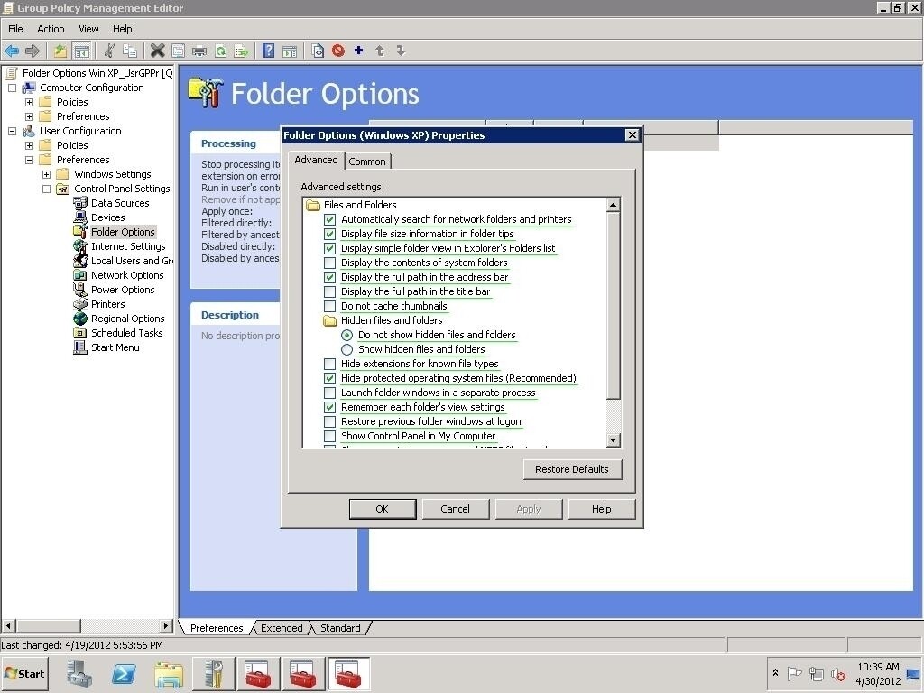Switch to the Common tab in the Properties dialog
924x693 pixels.
(368, 161)
